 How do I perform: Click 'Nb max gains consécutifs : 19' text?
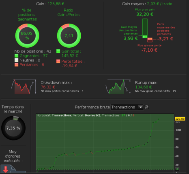(155, 91)
